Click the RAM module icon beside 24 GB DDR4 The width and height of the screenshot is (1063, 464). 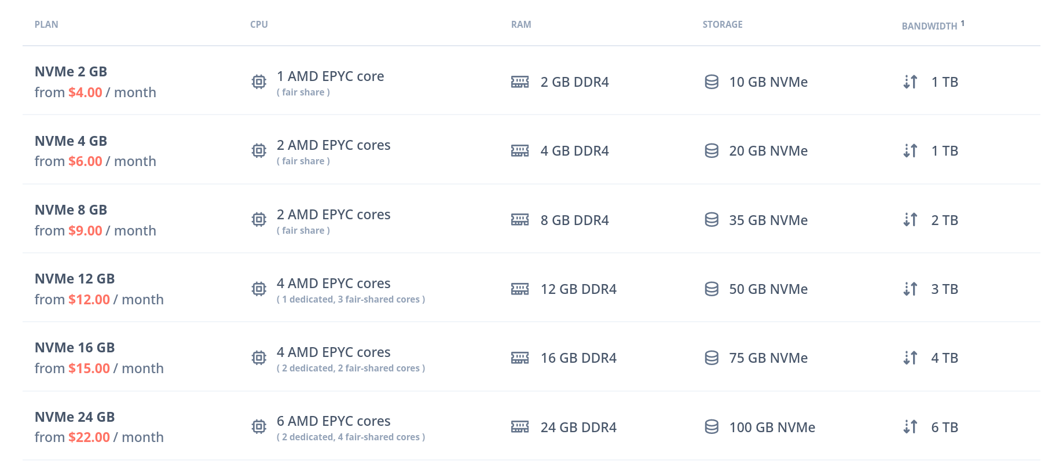520,427
